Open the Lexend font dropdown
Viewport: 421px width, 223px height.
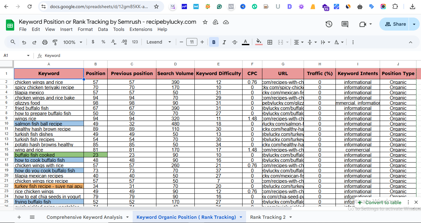(x=159, y=42)
